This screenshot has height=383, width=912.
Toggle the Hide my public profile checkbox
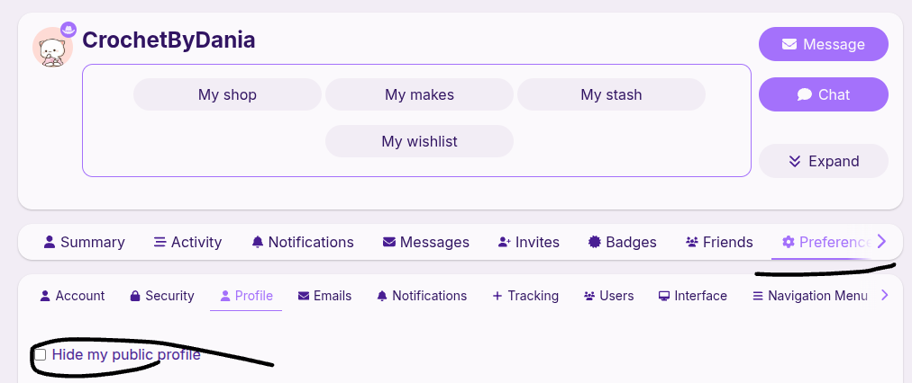[41, 355]
